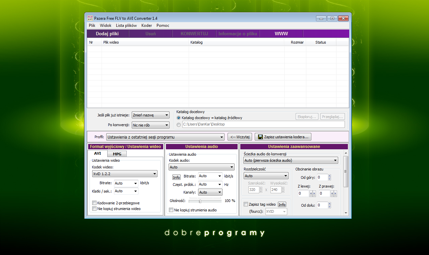Increase the Od góry crop value with up arrow

pyautogui.click(x=330, y=176)
